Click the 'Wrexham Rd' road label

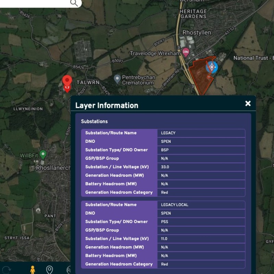pos(171,78)
